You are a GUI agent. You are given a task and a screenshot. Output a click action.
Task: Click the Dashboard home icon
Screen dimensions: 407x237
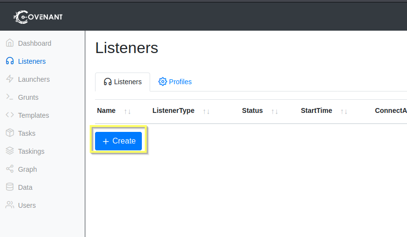pos(10,43)
